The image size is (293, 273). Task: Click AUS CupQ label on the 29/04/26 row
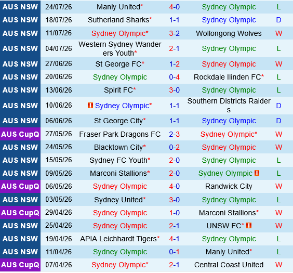click(20, 213)
